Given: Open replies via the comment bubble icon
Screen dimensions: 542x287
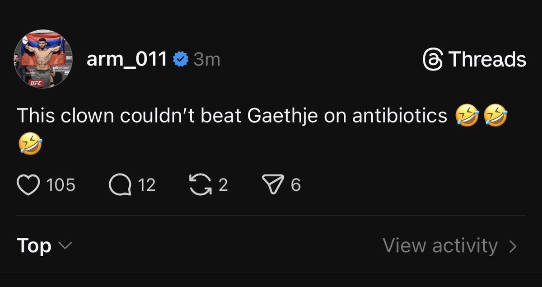Looking at the screenshot, I should point(120,185).
